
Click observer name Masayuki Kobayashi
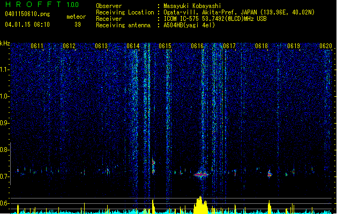[x=192, y=6]
